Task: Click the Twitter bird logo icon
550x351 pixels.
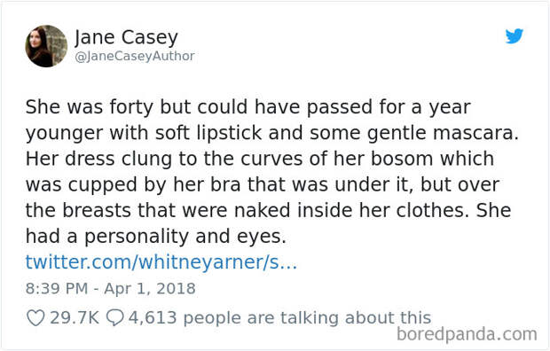Action: pos(515,35)
